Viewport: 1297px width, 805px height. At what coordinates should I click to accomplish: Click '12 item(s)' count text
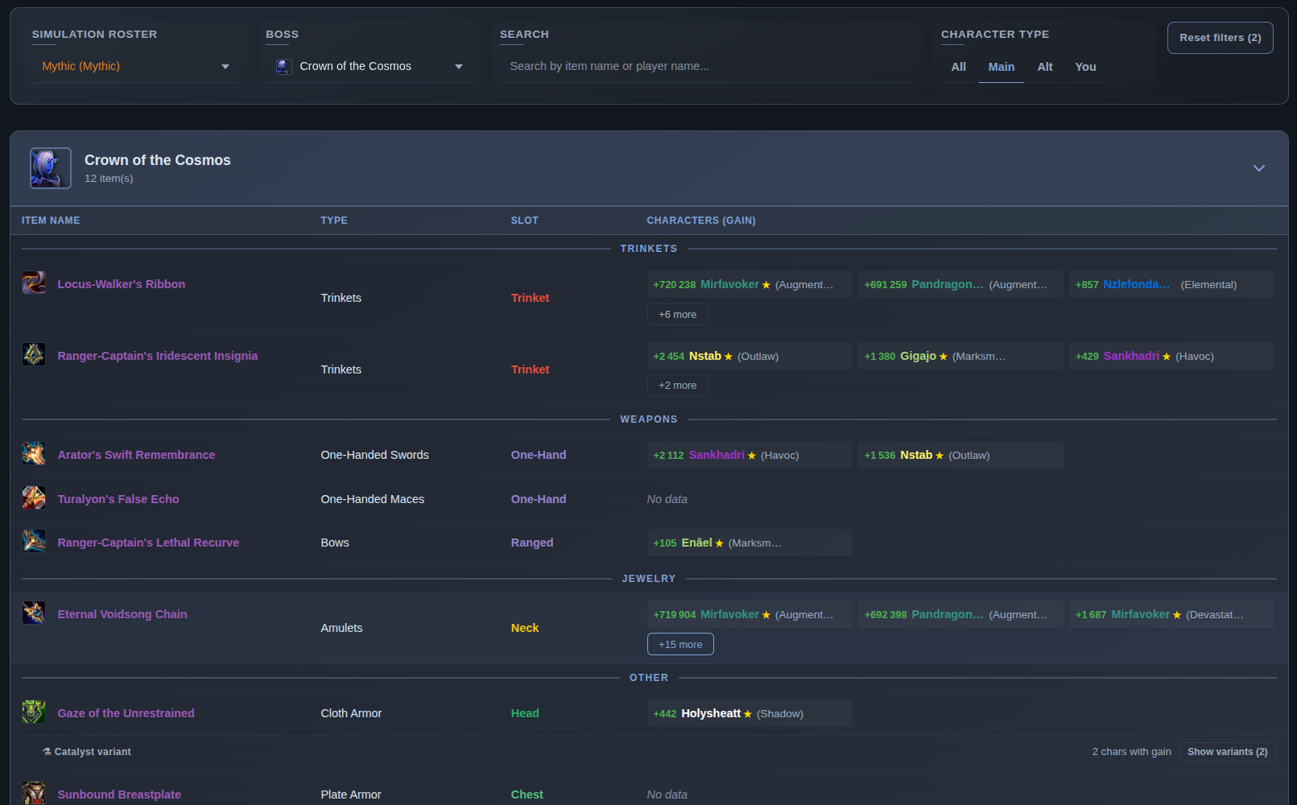[x=109, y=179]
